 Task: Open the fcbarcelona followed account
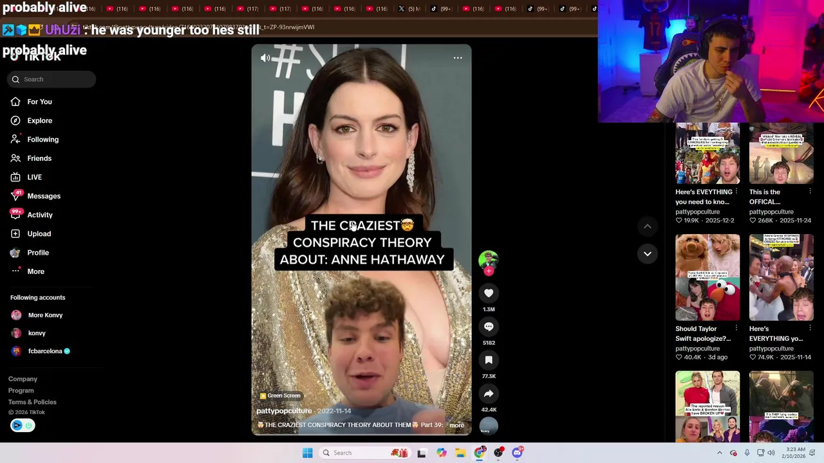tap(45, 351)
